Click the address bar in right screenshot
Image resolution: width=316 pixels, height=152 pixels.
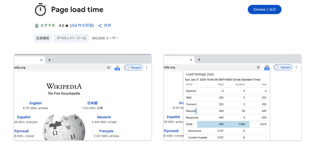[x=213, y=68]
